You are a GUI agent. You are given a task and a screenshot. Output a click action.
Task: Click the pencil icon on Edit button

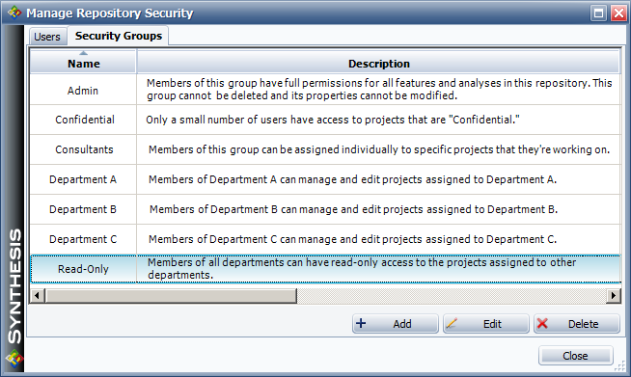[452, 324]
